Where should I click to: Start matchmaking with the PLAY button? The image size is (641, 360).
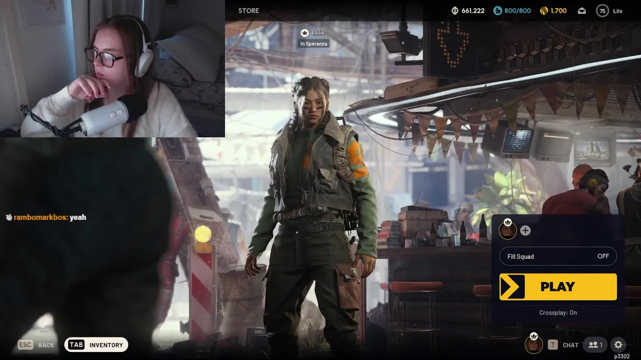pyautogui.click(x=558, y=286)
